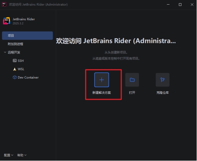
Task: Click the 克隆仓库 label
Action: (x=163, y=93)
